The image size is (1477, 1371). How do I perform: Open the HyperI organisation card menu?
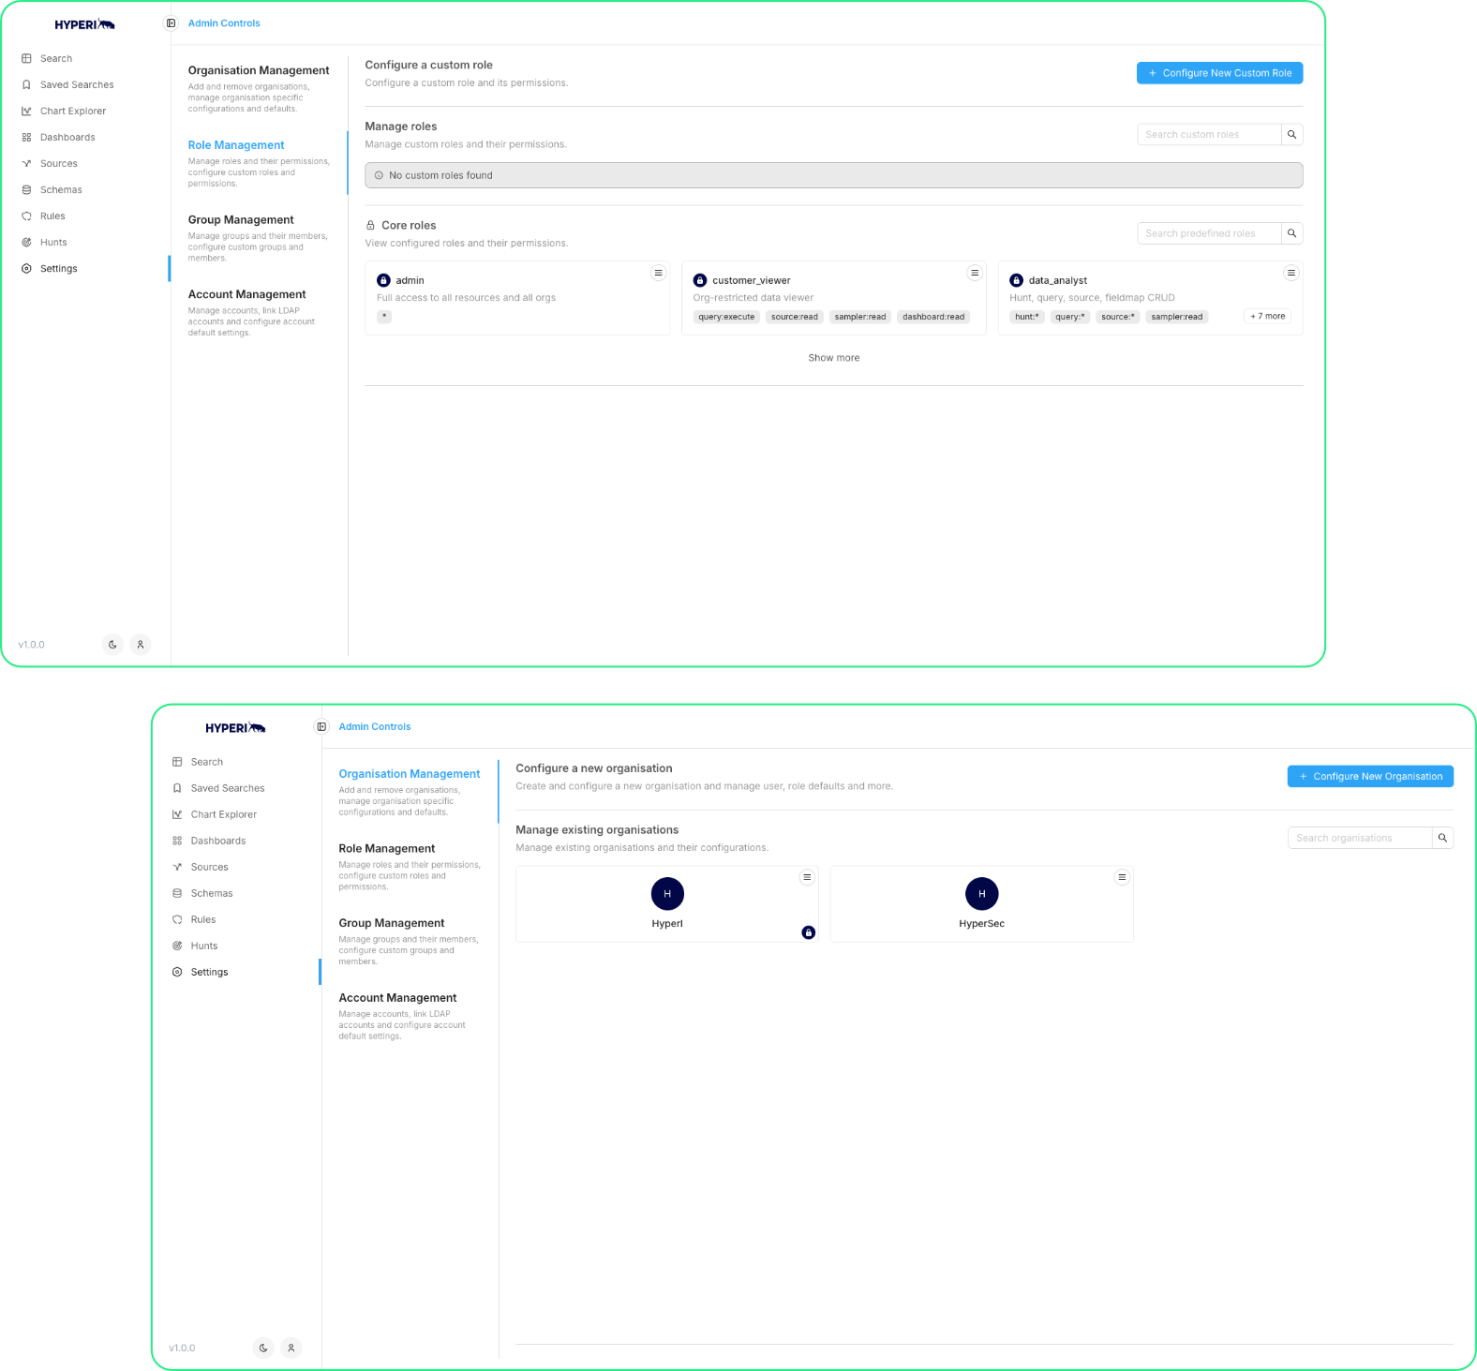tap(807, 877)
